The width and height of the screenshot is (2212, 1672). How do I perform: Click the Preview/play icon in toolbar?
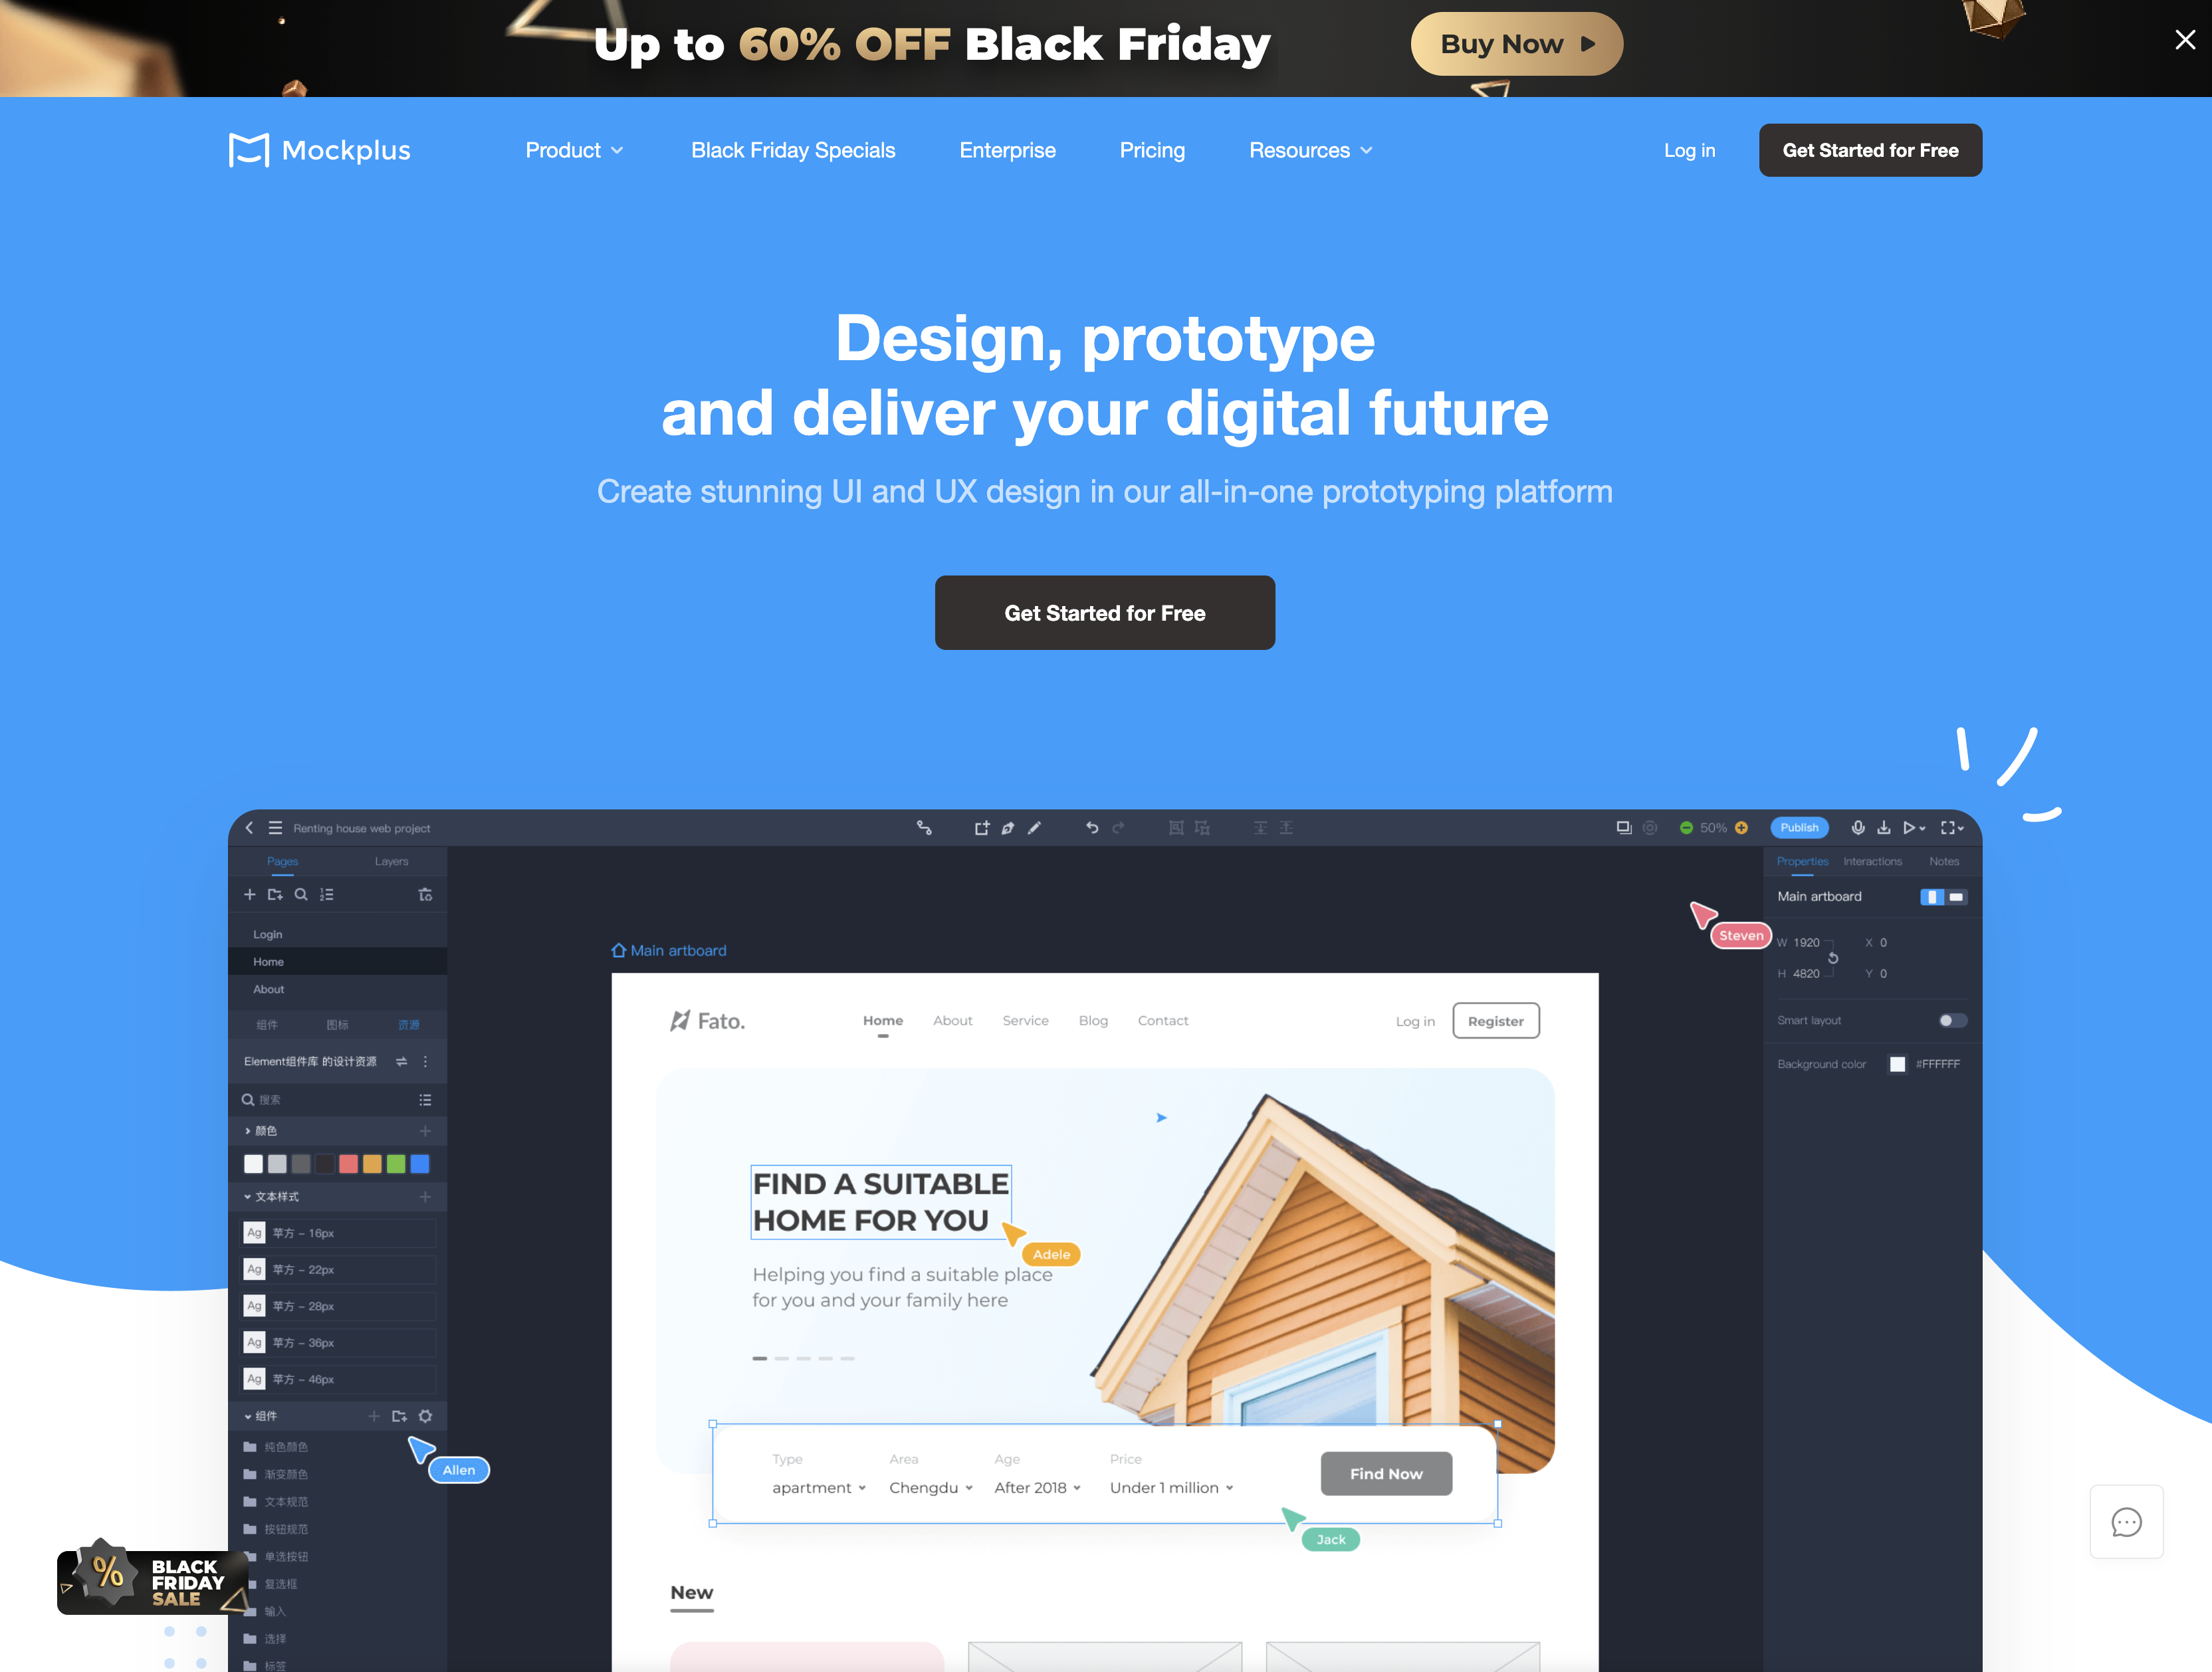tap(1906, 827)
